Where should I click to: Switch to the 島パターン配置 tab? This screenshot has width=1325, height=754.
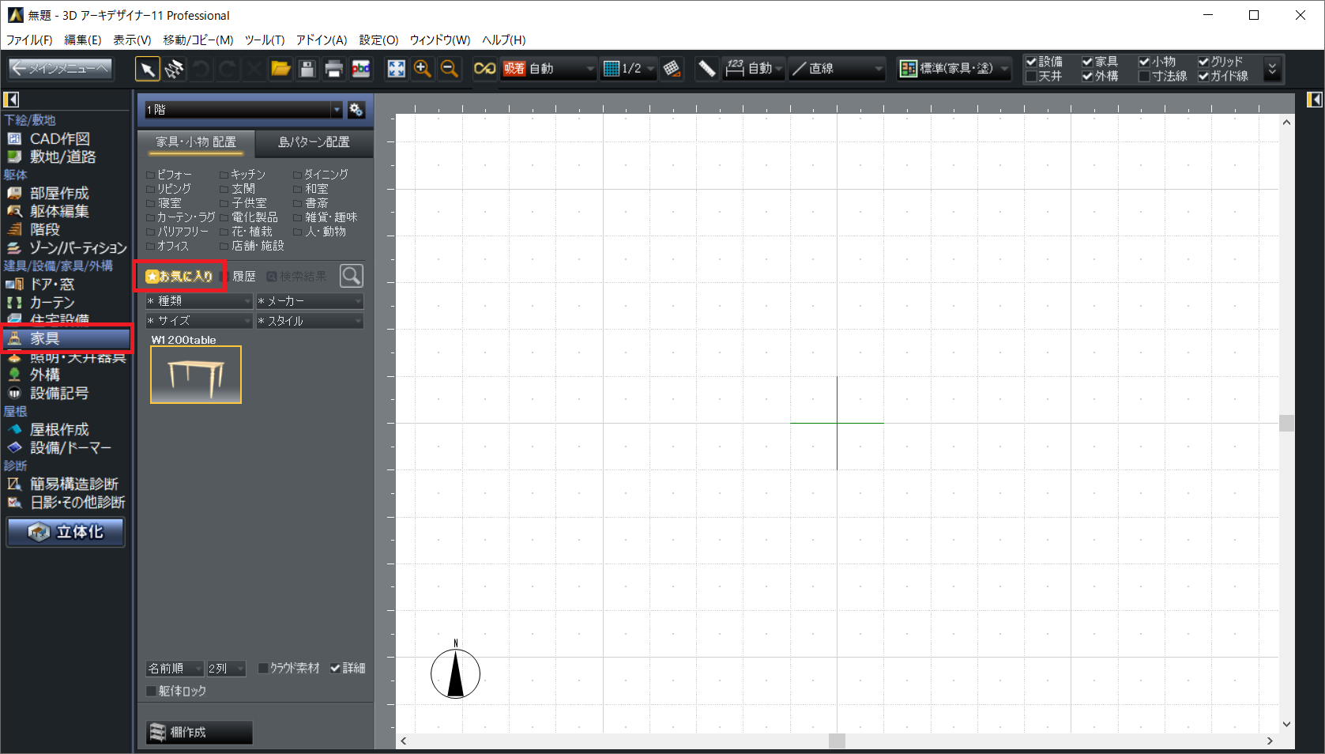point(314,142)
